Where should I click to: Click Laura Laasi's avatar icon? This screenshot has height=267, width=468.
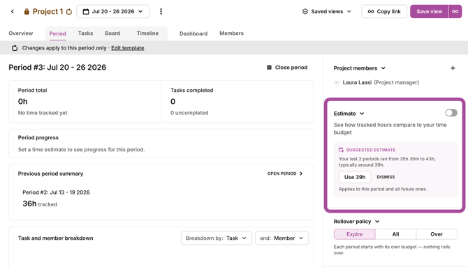pos(337,82)
